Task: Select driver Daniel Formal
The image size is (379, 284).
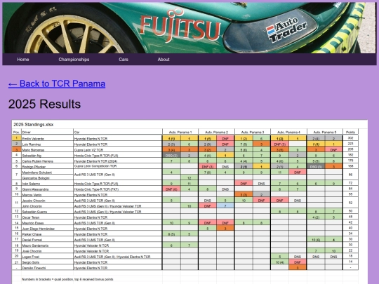Action: click(x=32, y=240)
